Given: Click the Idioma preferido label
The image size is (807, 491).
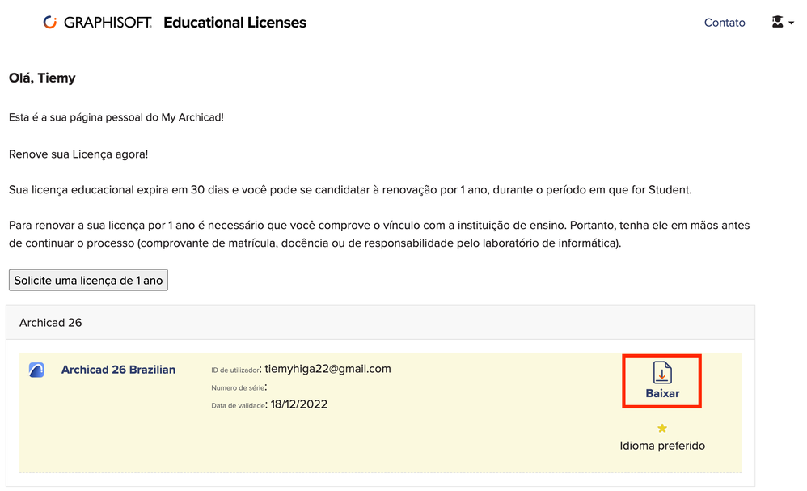Looking at the screenshot, I should 662,446.
